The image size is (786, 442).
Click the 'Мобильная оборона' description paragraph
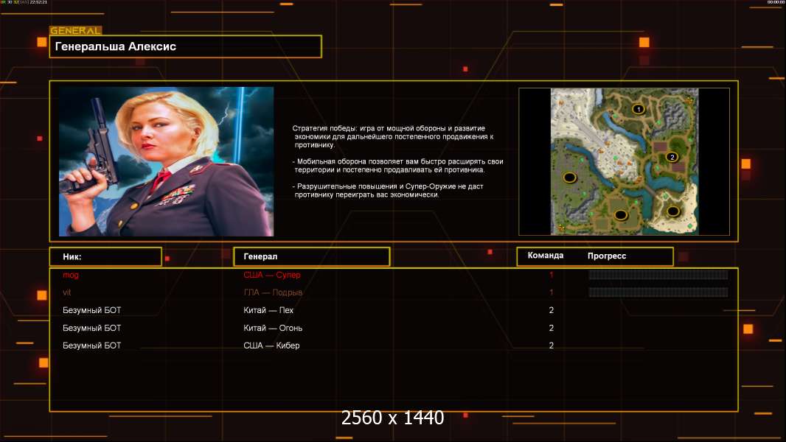398,166
